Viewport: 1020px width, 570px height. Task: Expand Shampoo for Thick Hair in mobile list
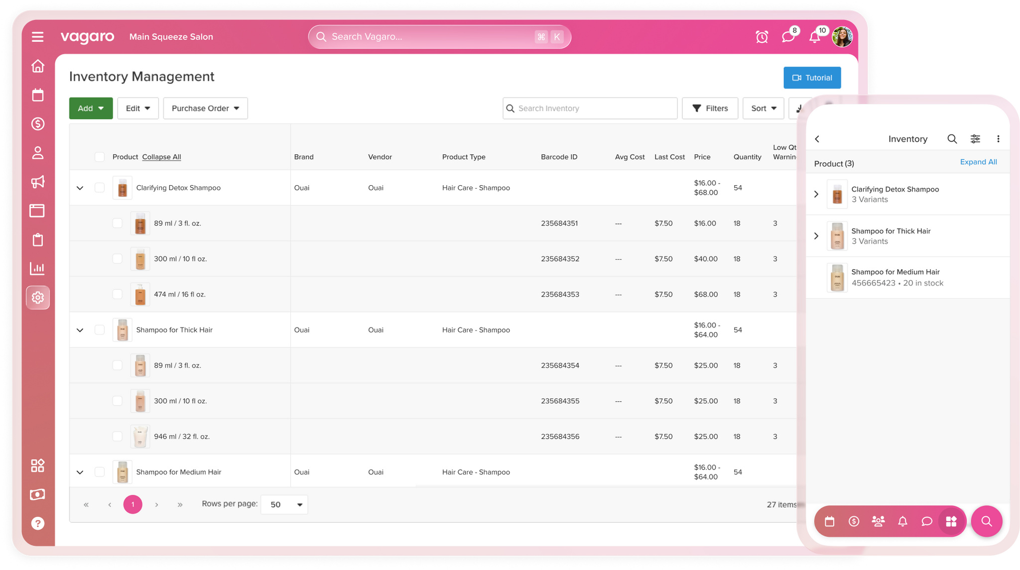point(816,236)
